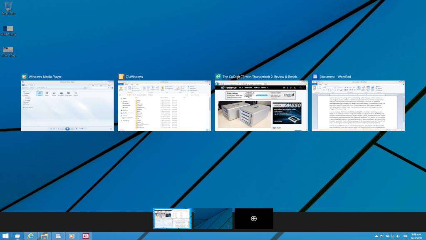Click the OneDrive cloud icon in the tray

tap(377, 236)
